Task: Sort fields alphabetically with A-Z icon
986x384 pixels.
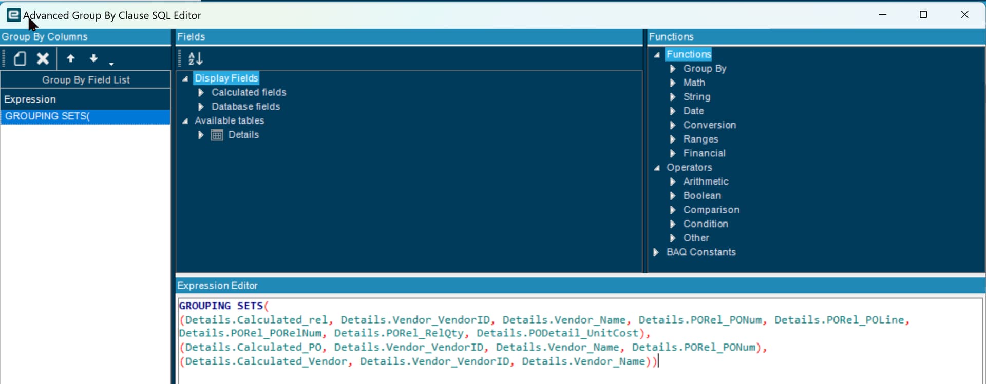Action: click(x=195, y=58)
